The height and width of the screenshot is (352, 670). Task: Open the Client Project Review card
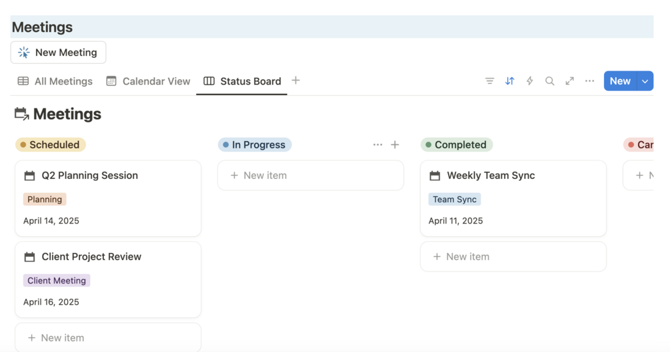click(91, 257)
